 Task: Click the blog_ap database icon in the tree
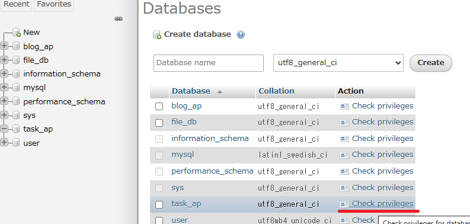[16, 46]
